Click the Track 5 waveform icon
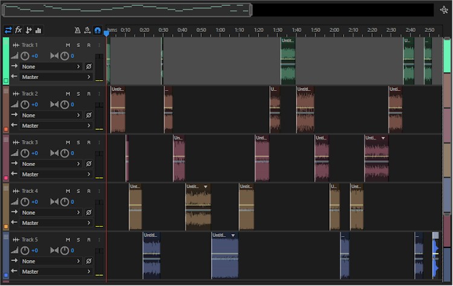 (x=16, y=240)
